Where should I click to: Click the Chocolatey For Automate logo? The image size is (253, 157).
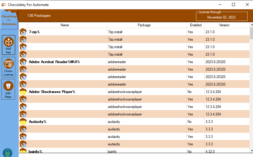tap(9, 20)
